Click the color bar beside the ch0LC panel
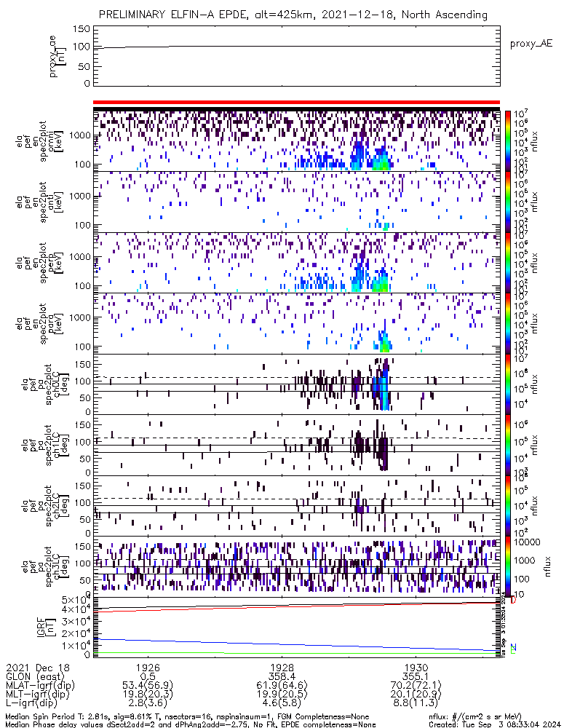 coord(508,384)
